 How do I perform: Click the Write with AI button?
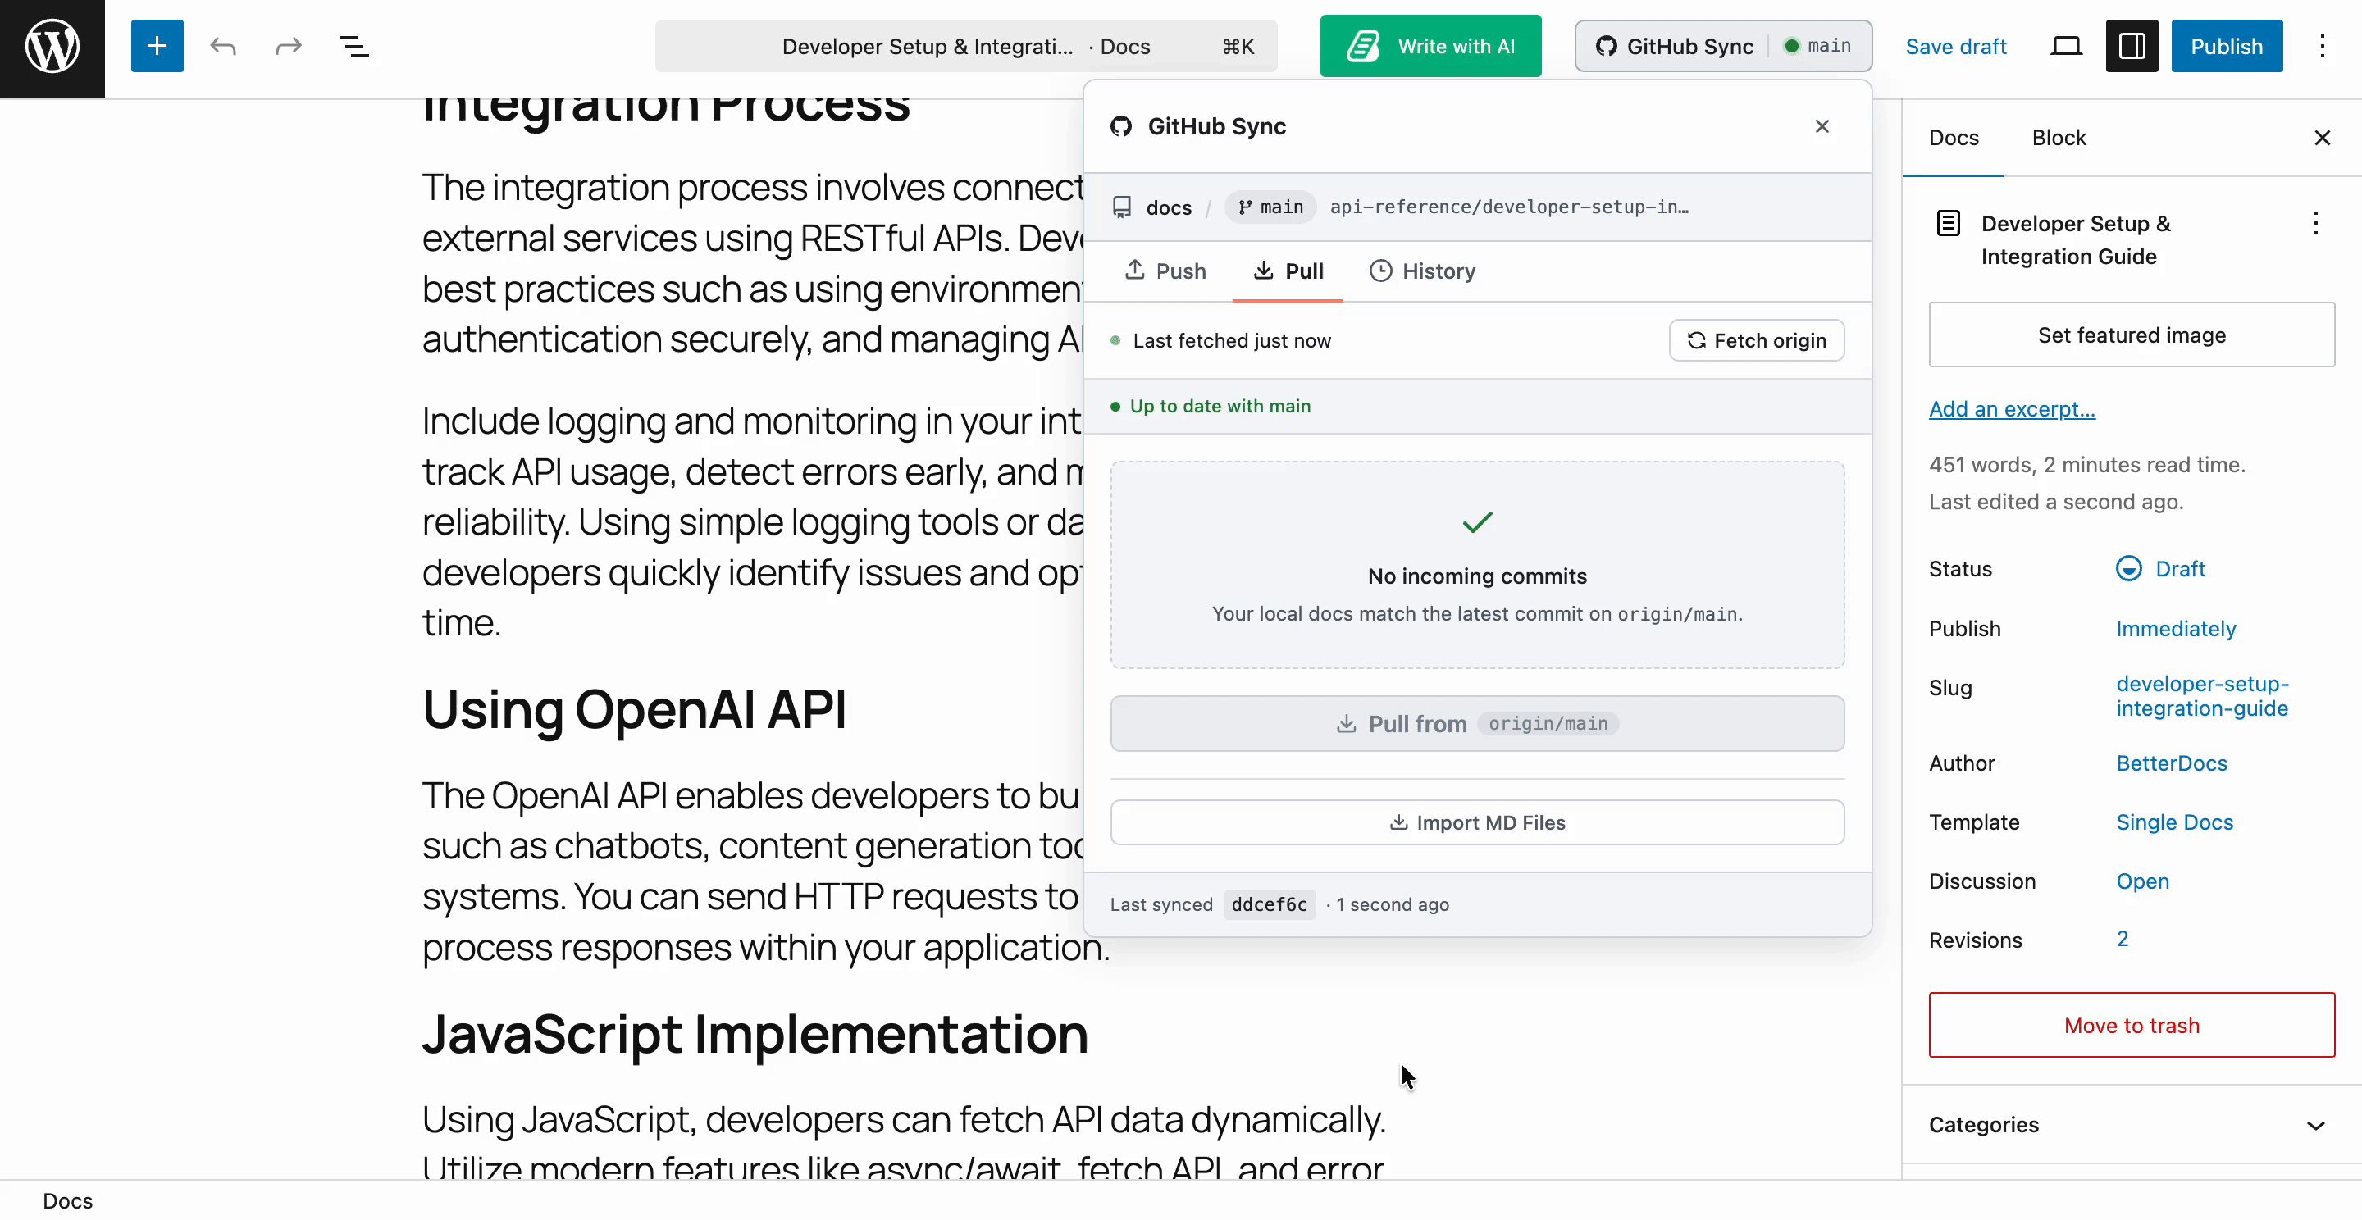(x=1430, y=46)
